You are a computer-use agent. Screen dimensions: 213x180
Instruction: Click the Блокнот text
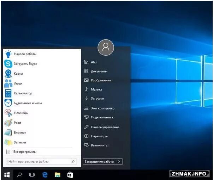coord(20,132)
